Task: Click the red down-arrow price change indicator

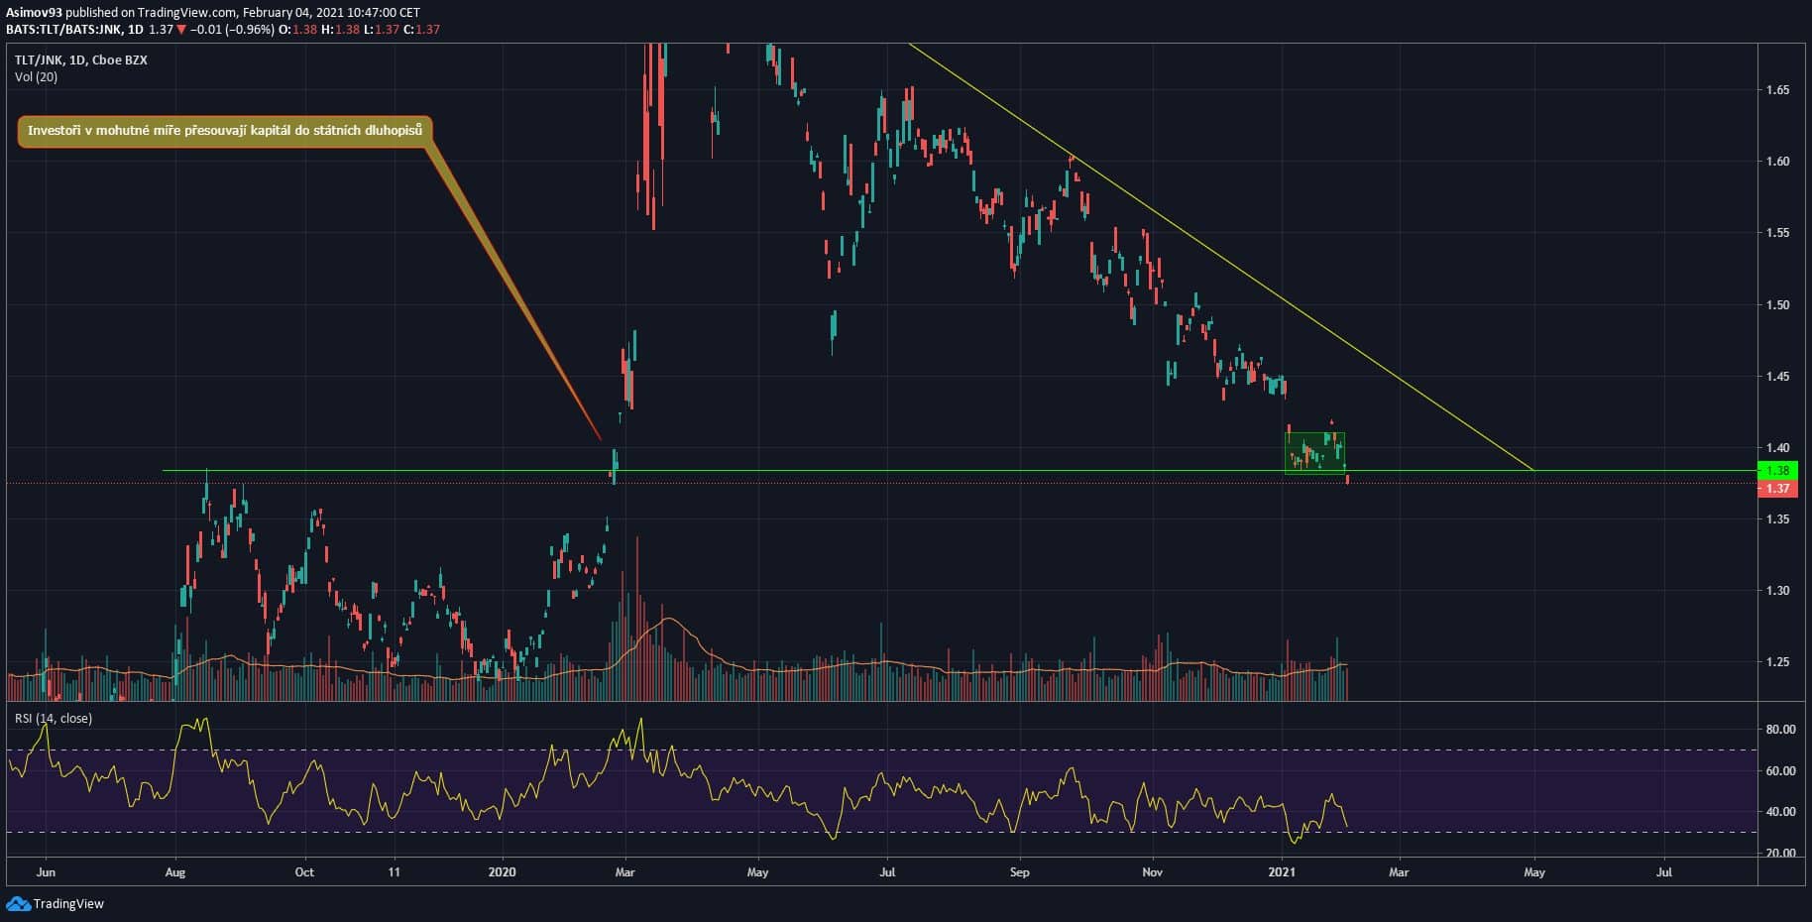Action: (181, 30)
